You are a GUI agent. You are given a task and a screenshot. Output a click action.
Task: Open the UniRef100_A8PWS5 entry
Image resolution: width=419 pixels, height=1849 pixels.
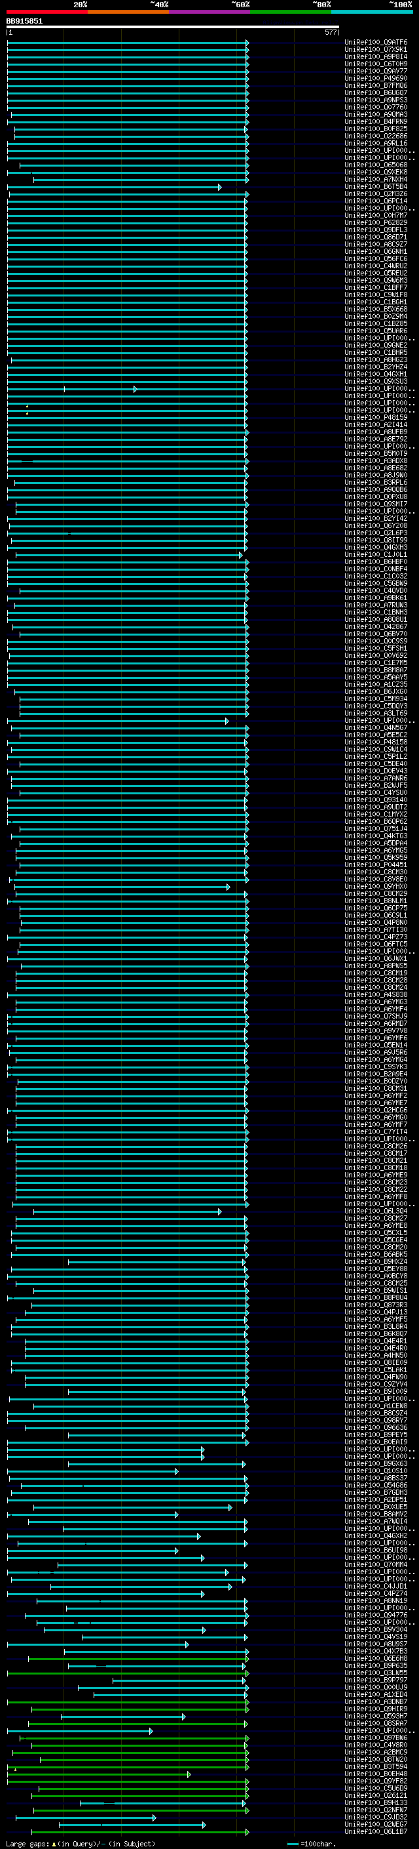click(x=376, y=965)
